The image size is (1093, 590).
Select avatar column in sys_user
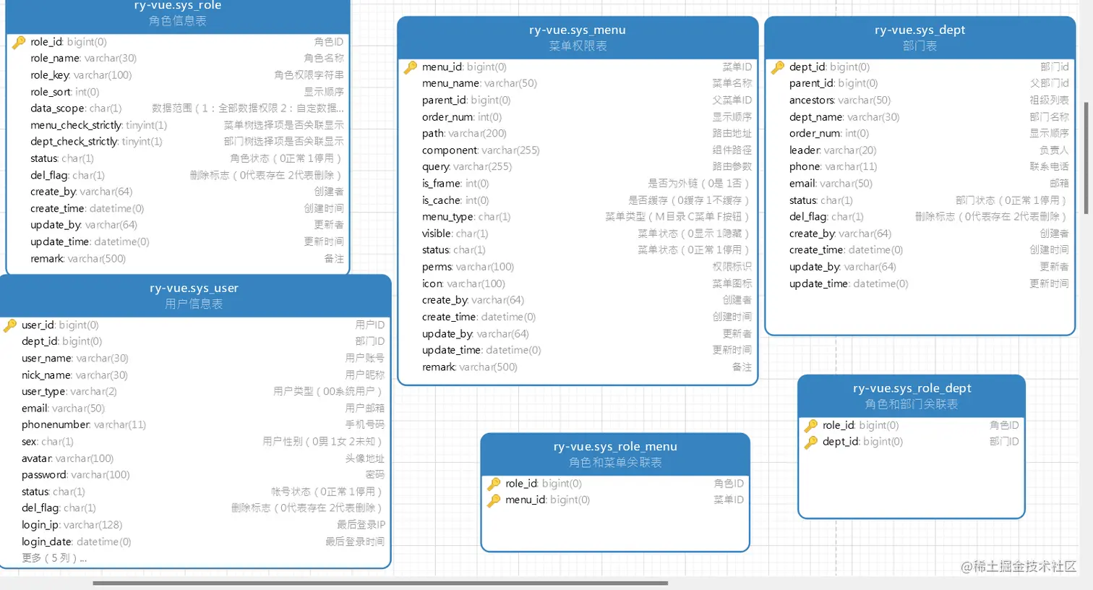[x=194, y=458]
